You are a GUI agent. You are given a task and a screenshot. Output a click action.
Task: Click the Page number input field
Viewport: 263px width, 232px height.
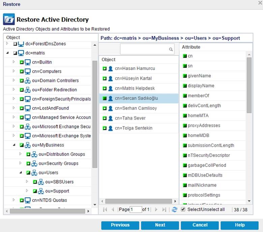point(136,209)
